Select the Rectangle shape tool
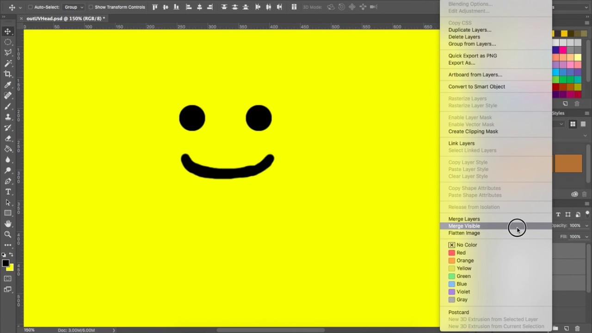This screenshot has width=592, height=333. (8, 213)
